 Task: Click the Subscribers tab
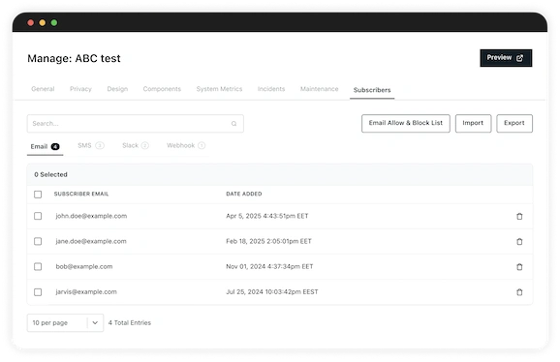pos(372,90)
